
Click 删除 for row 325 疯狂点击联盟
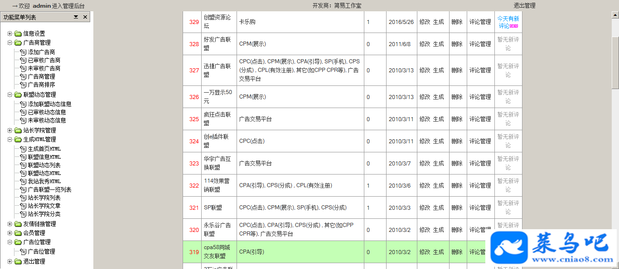tap(457, 119)
